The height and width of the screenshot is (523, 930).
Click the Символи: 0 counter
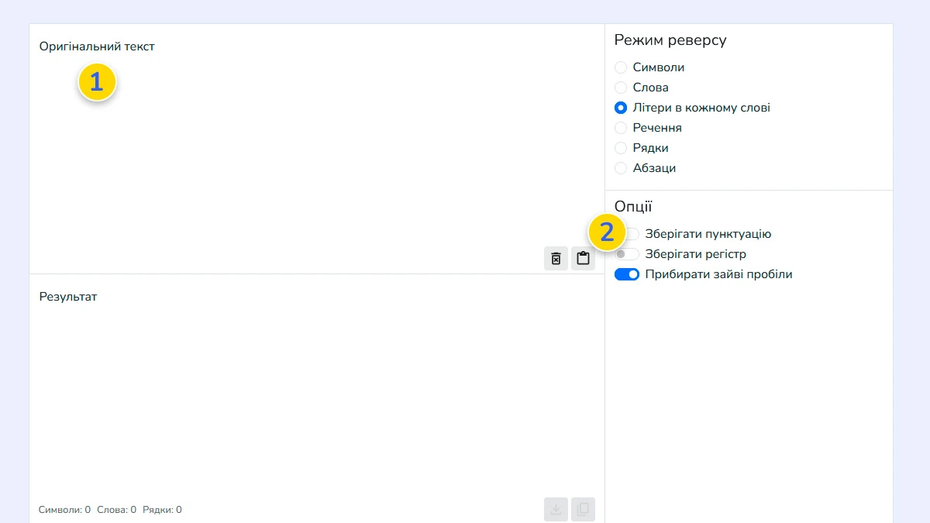(x=64, y=510)
